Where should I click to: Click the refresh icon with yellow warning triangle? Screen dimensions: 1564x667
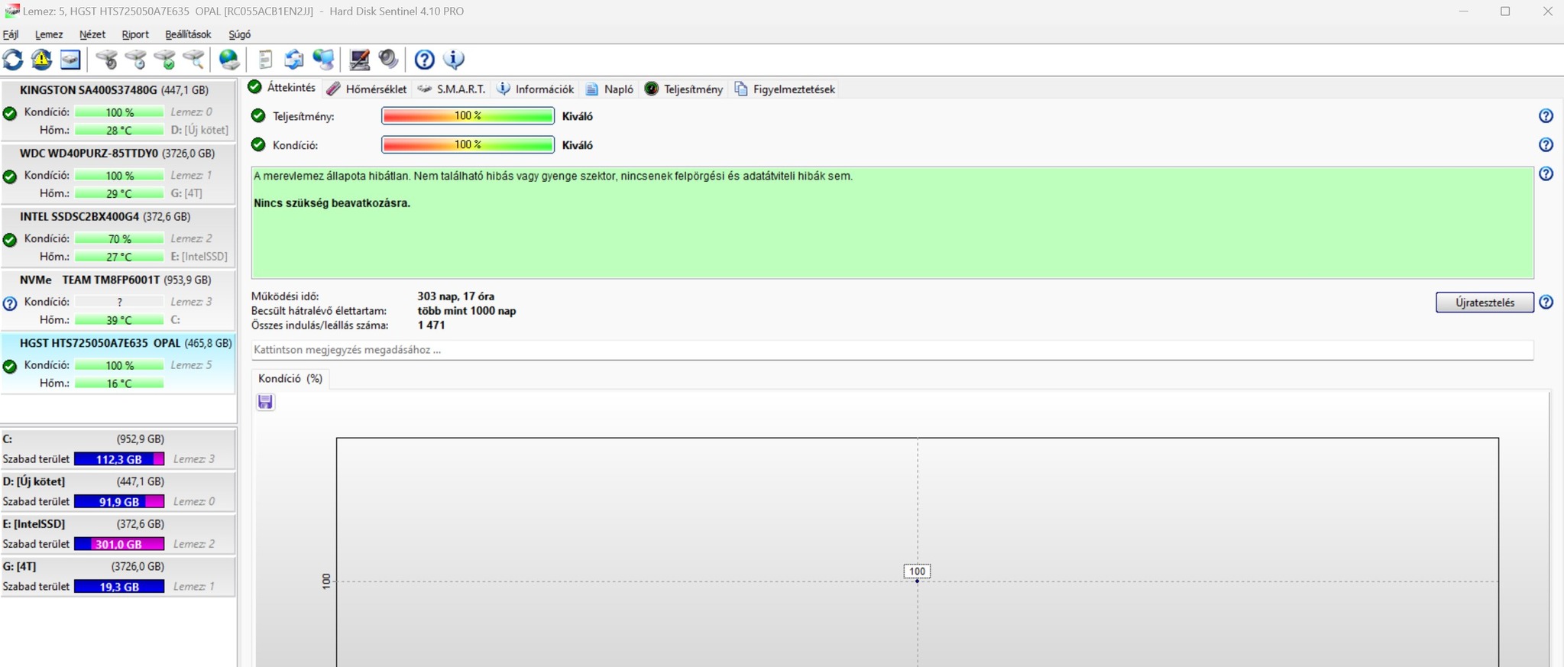click(x=41, y=59)
